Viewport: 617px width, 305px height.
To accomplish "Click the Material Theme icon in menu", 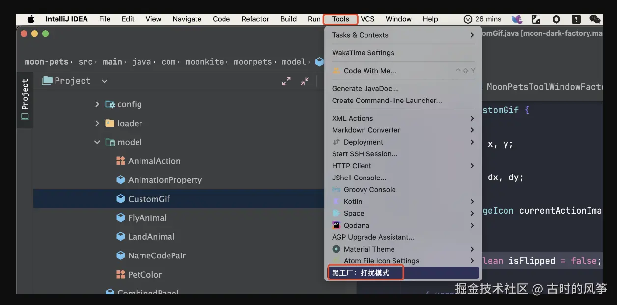I will click(x=336, y=249).
